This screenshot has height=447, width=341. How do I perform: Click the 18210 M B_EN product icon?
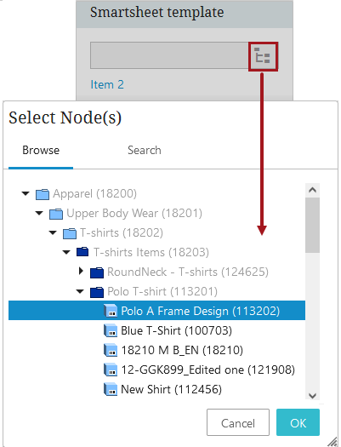(x=111, y=350)
